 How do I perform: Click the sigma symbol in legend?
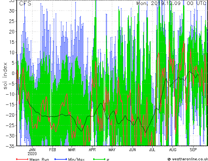pyautogui.click(x=108, y=159)
